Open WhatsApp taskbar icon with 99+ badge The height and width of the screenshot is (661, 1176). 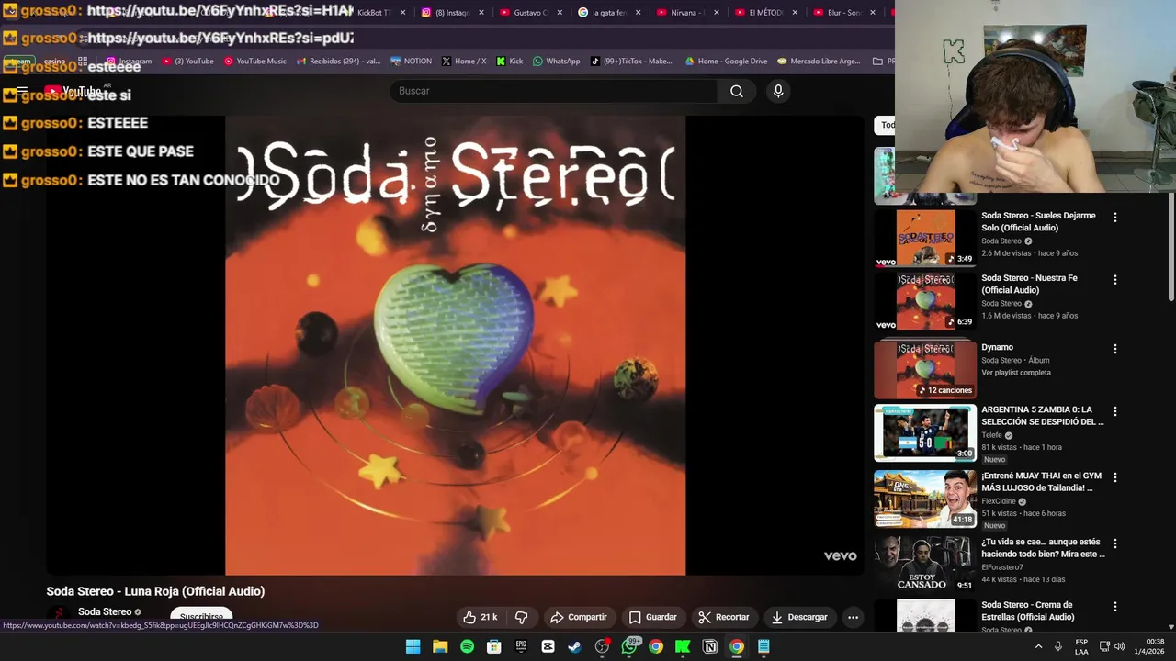click(x=629, y=646)
